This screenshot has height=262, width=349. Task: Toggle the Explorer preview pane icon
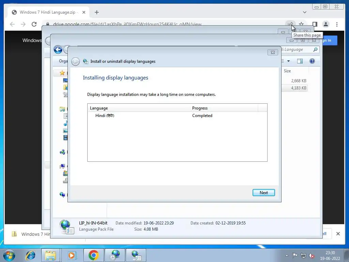click(300, 61)
